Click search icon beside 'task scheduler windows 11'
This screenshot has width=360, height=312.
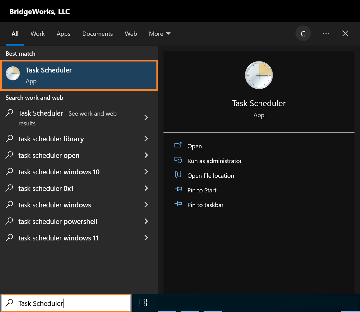(x=9, y=238)
